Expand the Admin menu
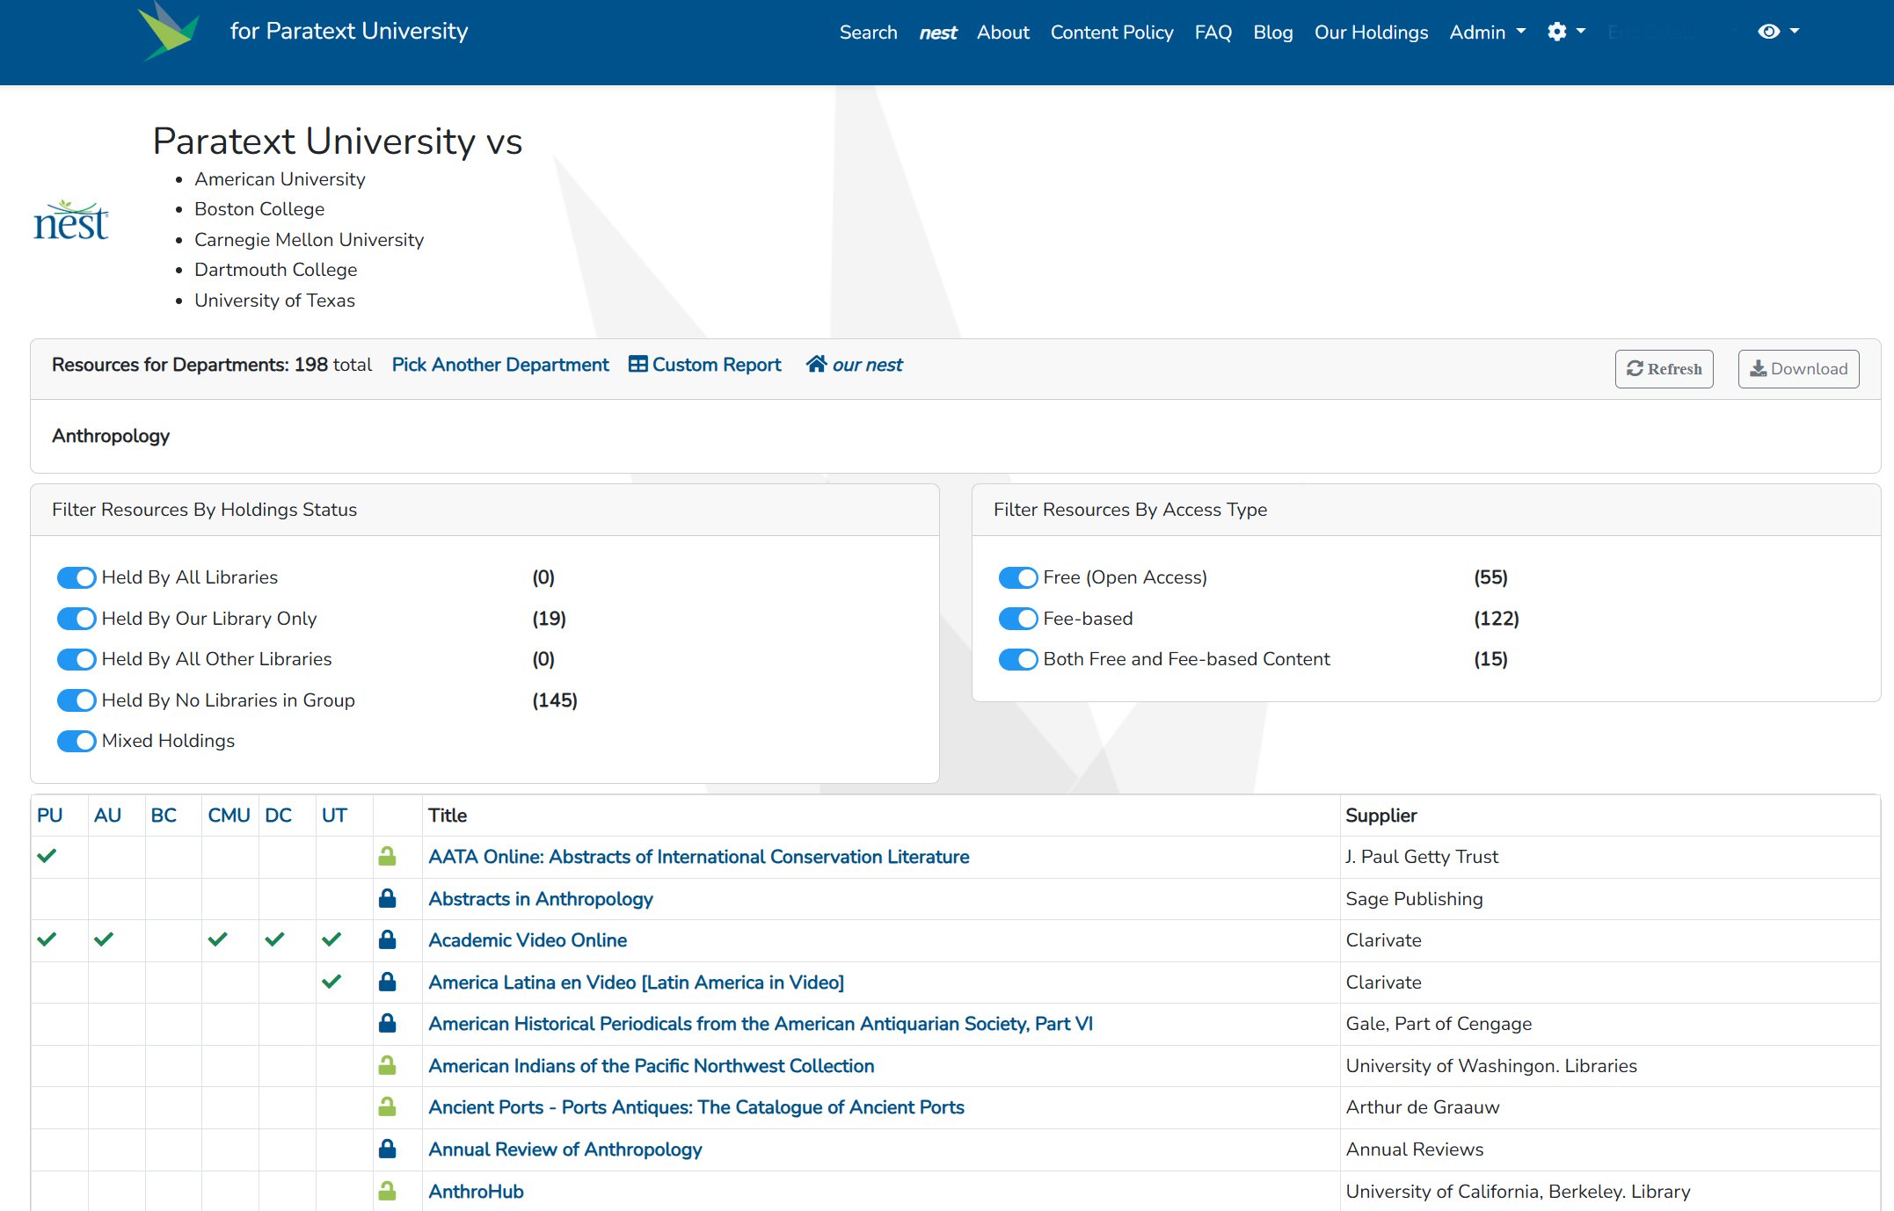 coord(1487,33)
